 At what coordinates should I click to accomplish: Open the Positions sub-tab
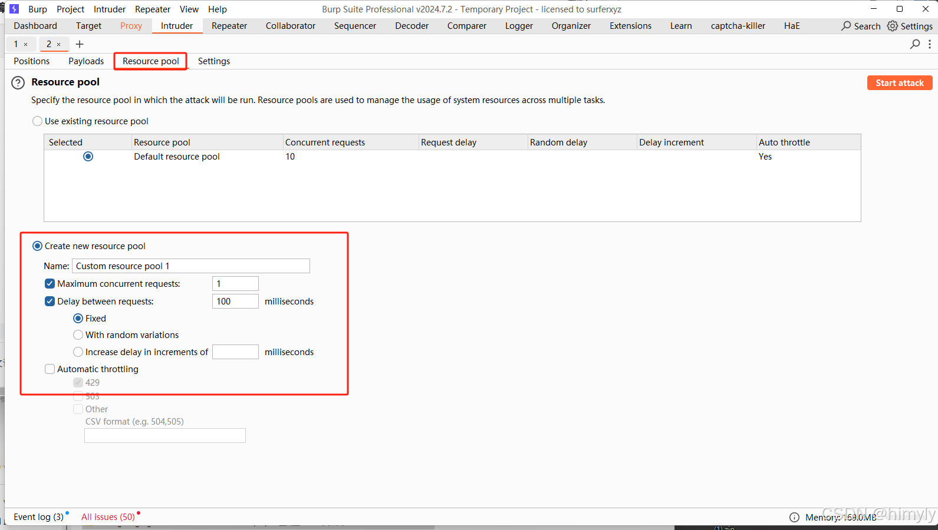tap(32, 61)
